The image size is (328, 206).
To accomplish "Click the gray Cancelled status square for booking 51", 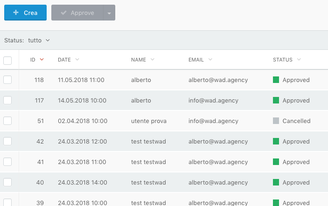I will pyautogui.click(x=276, y=121).
